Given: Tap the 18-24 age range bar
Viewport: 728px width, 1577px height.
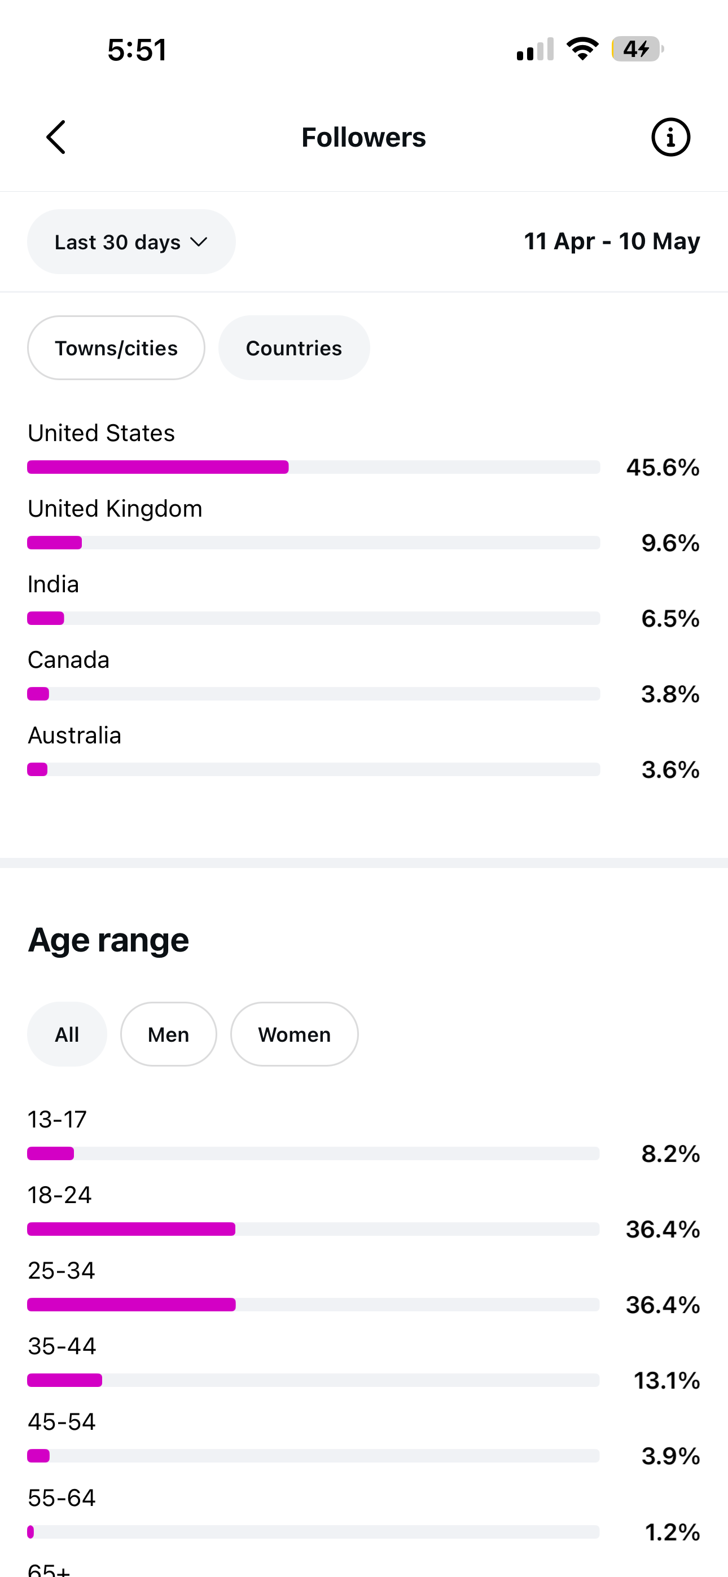Looking at the screenshot, I should coord(313,1228).
